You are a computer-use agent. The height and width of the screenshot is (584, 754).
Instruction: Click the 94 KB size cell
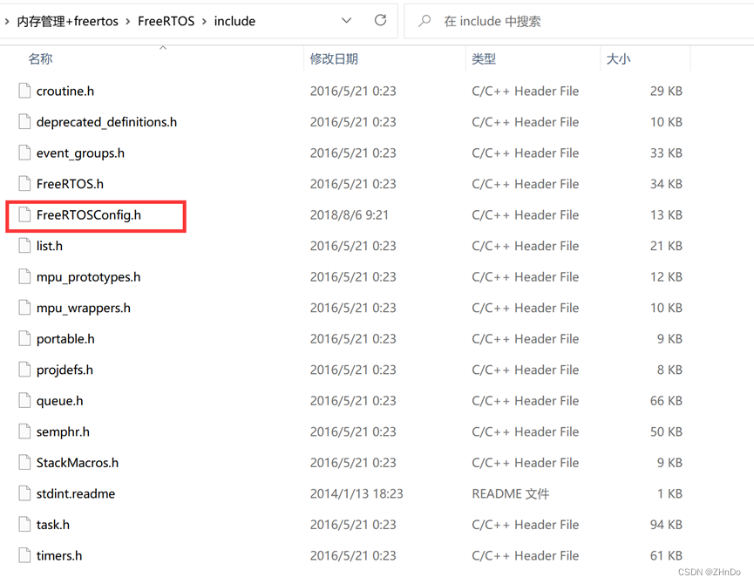coord(666,525)
